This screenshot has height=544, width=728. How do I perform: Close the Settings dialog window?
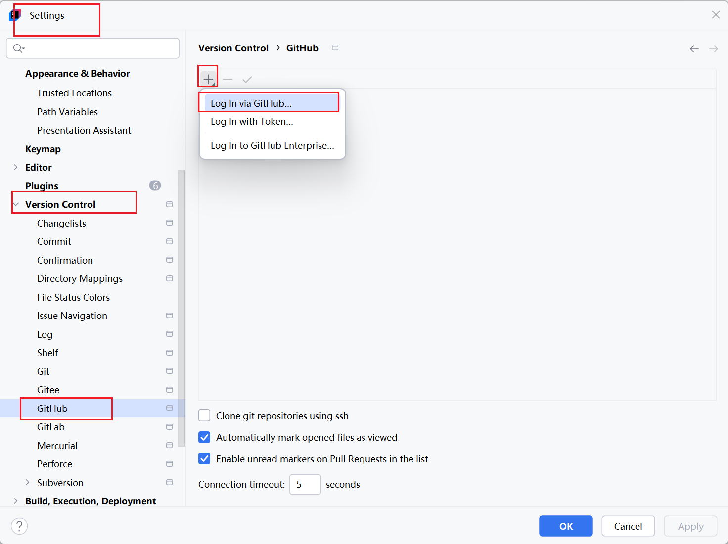click(x=716, y=15)
